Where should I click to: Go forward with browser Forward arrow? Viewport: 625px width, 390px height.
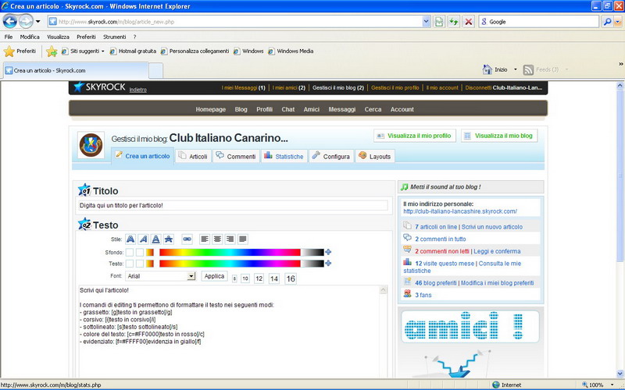point(26,21)
